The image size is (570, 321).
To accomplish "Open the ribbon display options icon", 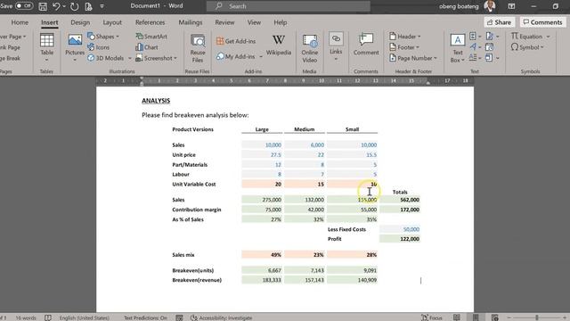I will click(511, 6).
